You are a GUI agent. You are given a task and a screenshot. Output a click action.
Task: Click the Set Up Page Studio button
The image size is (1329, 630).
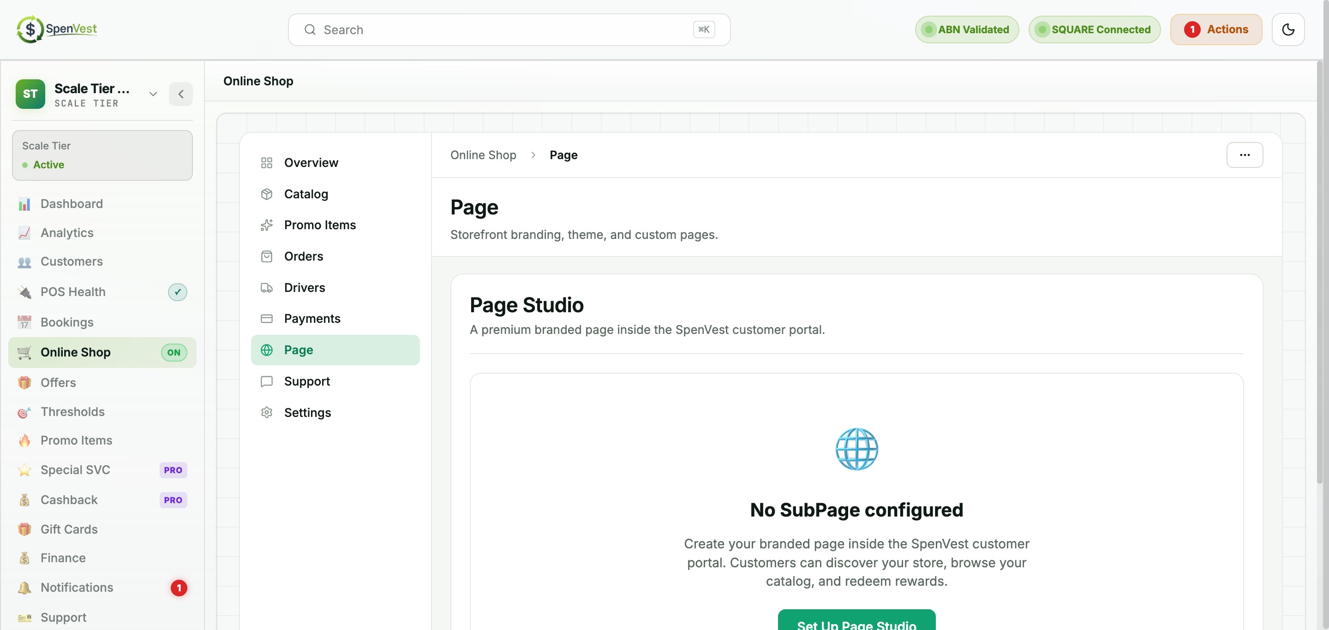pos(856,621)
